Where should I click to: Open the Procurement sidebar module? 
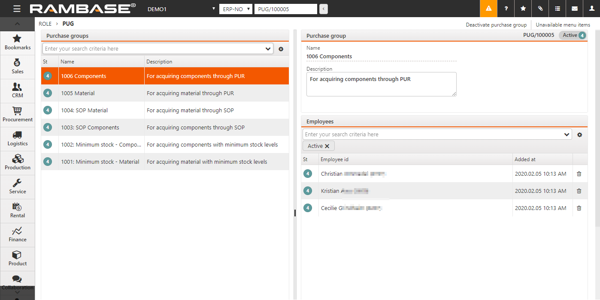tap(18, 114)
